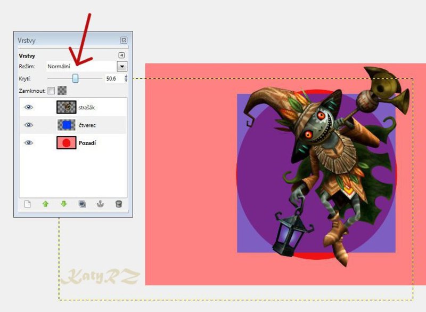
Task: Delete the layer with the trash icon
Action: pos(119,204)
